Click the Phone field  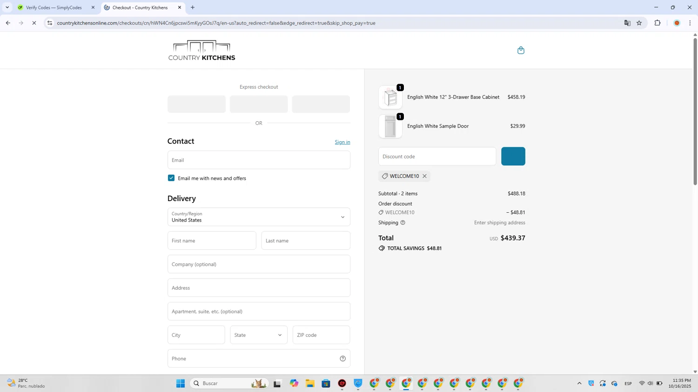coord(259,359)
